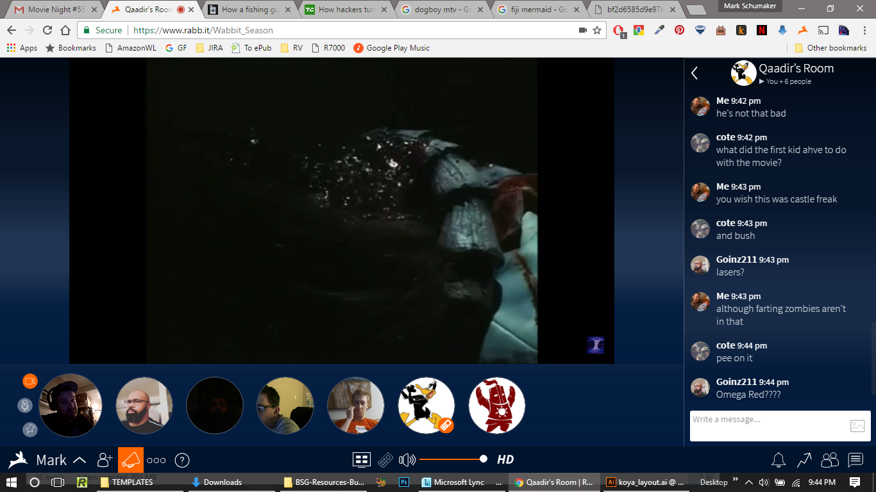Open the notifications bell icon
The height and width of the screenshot is (492, 876).
779,460
